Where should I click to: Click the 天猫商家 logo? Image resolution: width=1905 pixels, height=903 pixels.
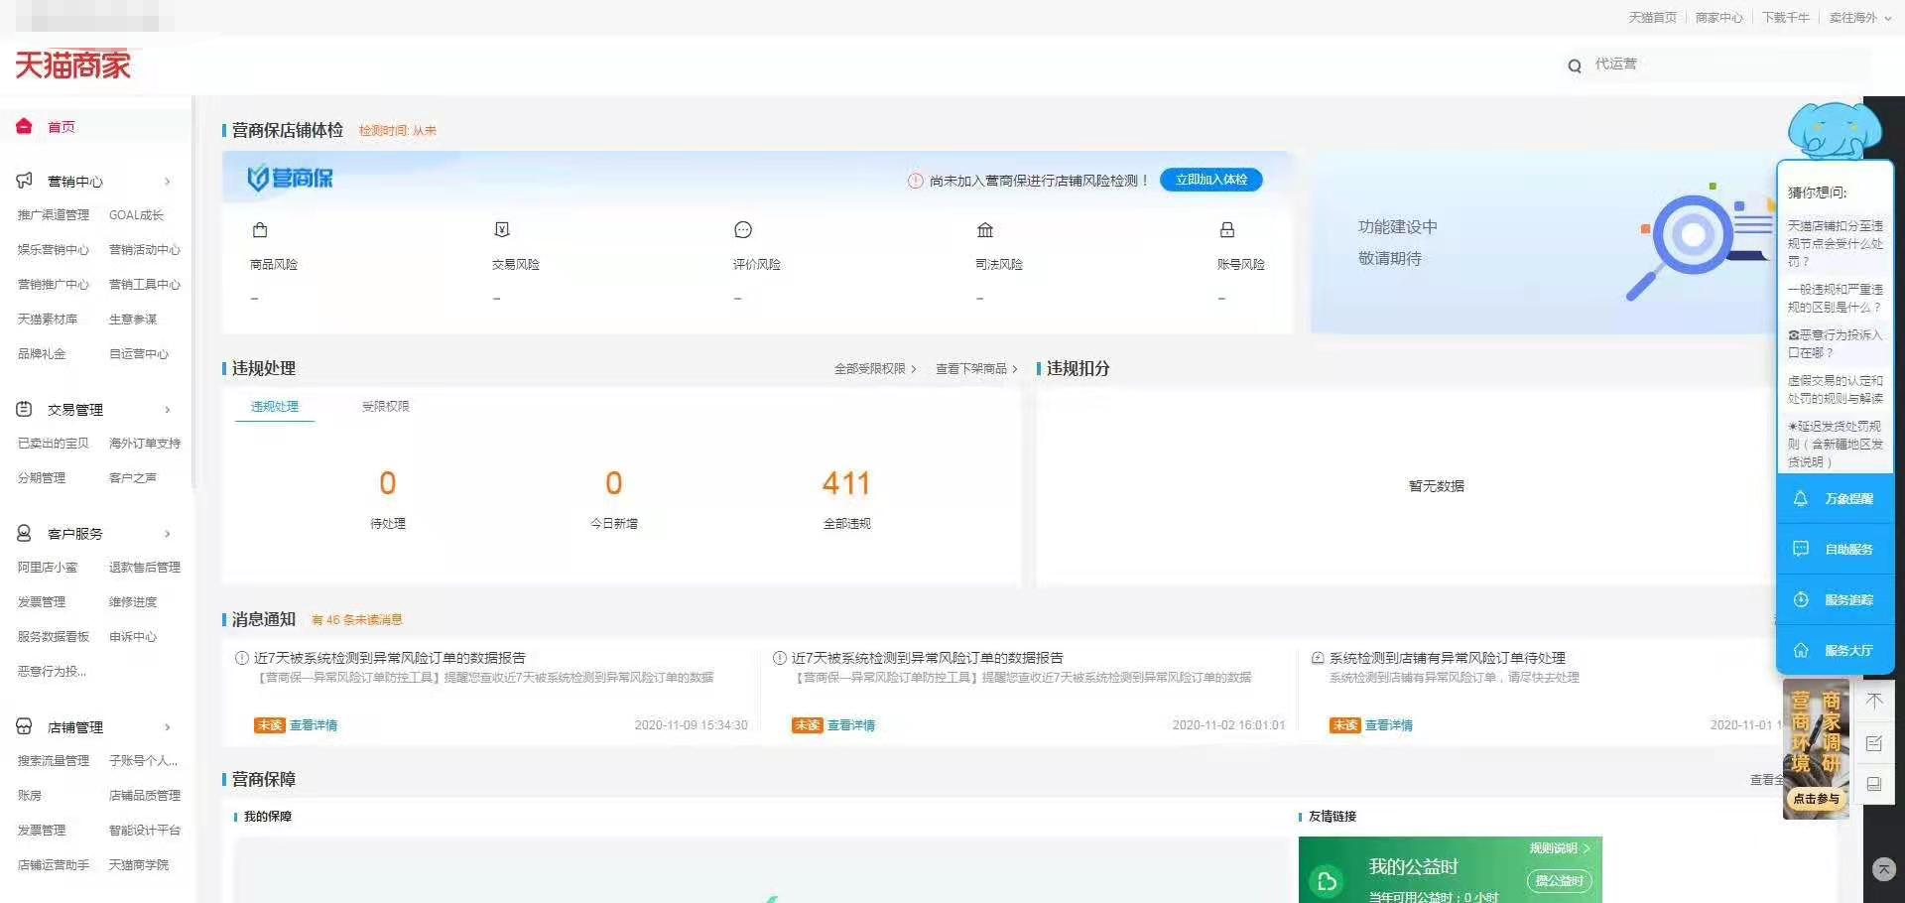click(x=72, y=65)
